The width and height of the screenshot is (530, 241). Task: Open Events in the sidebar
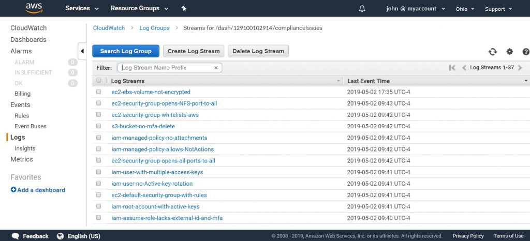click(x=20, y=104)
